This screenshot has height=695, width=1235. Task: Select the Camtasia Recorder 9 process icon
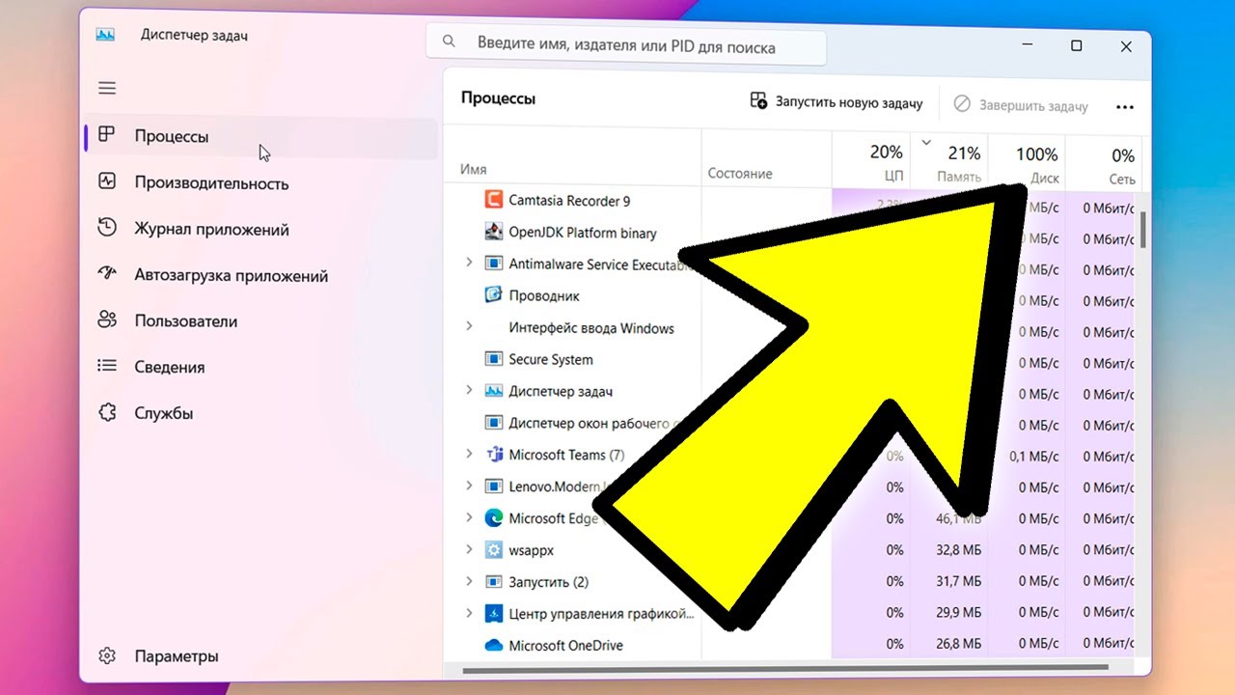coord(493,201)
